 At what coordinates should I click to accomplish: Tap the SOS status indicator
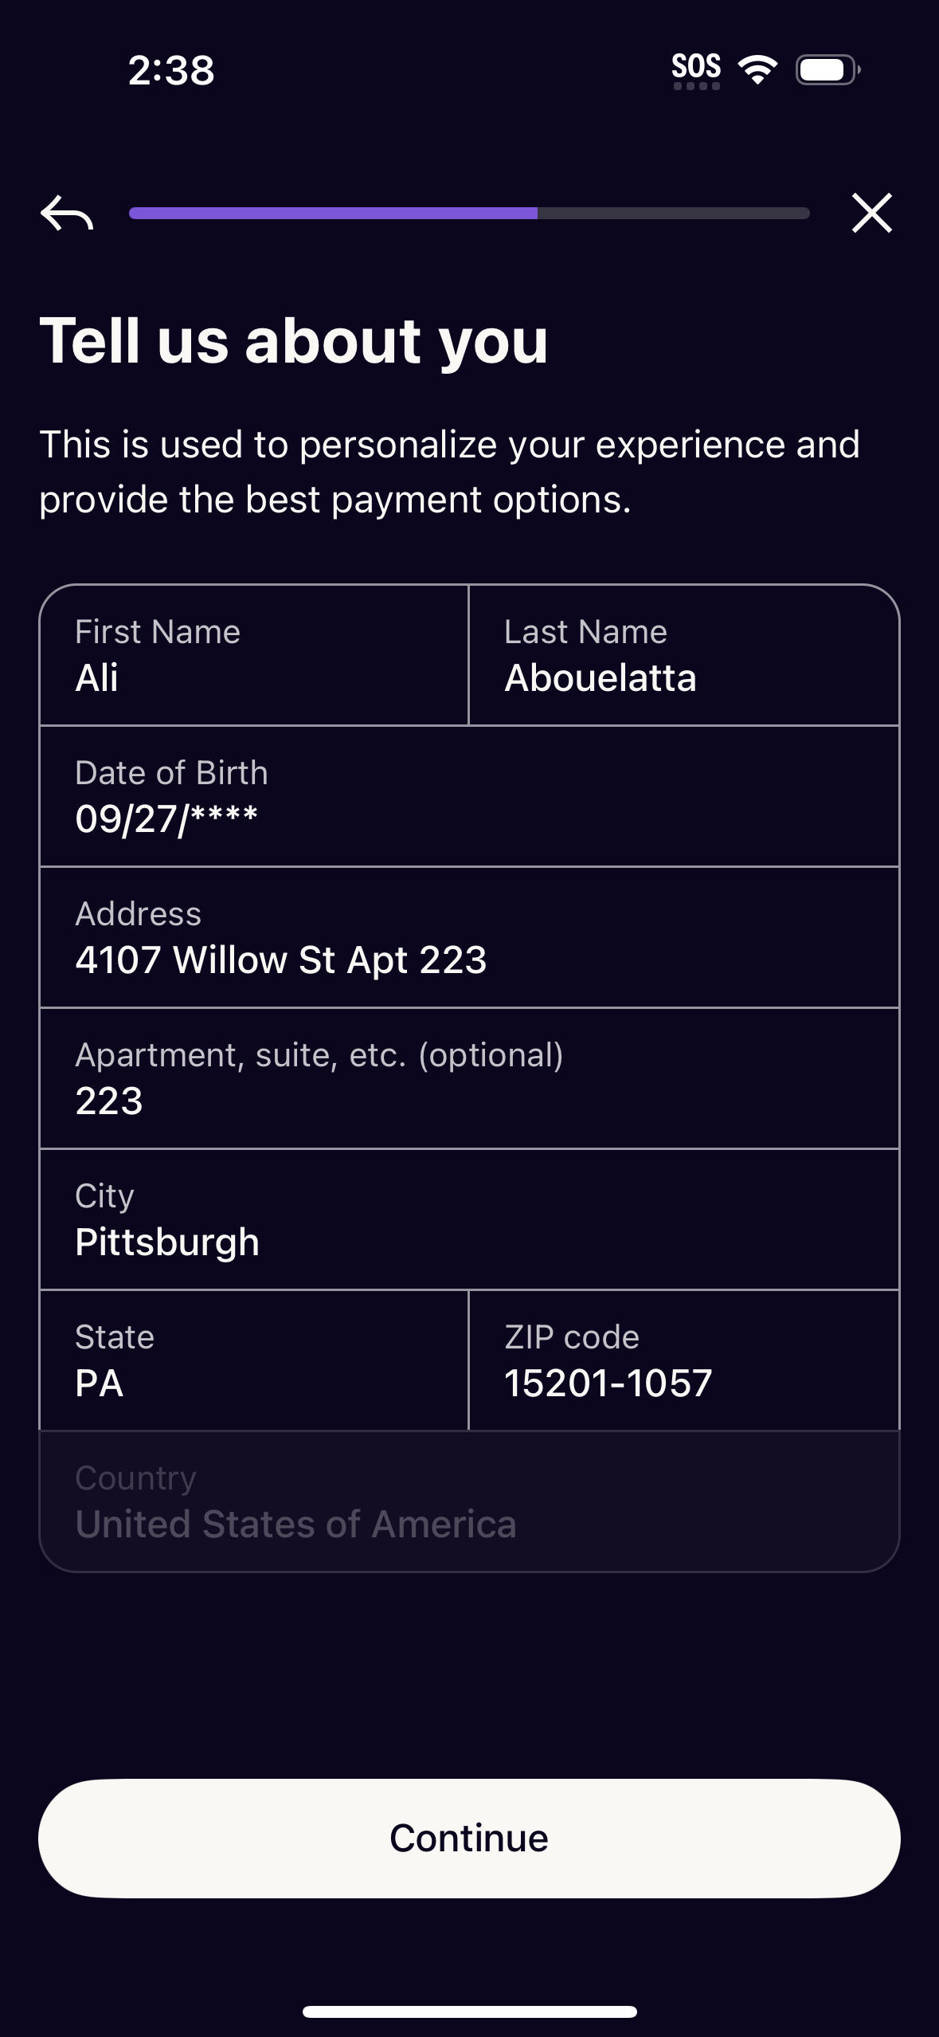pyautogui.click(x=696, y=70)
